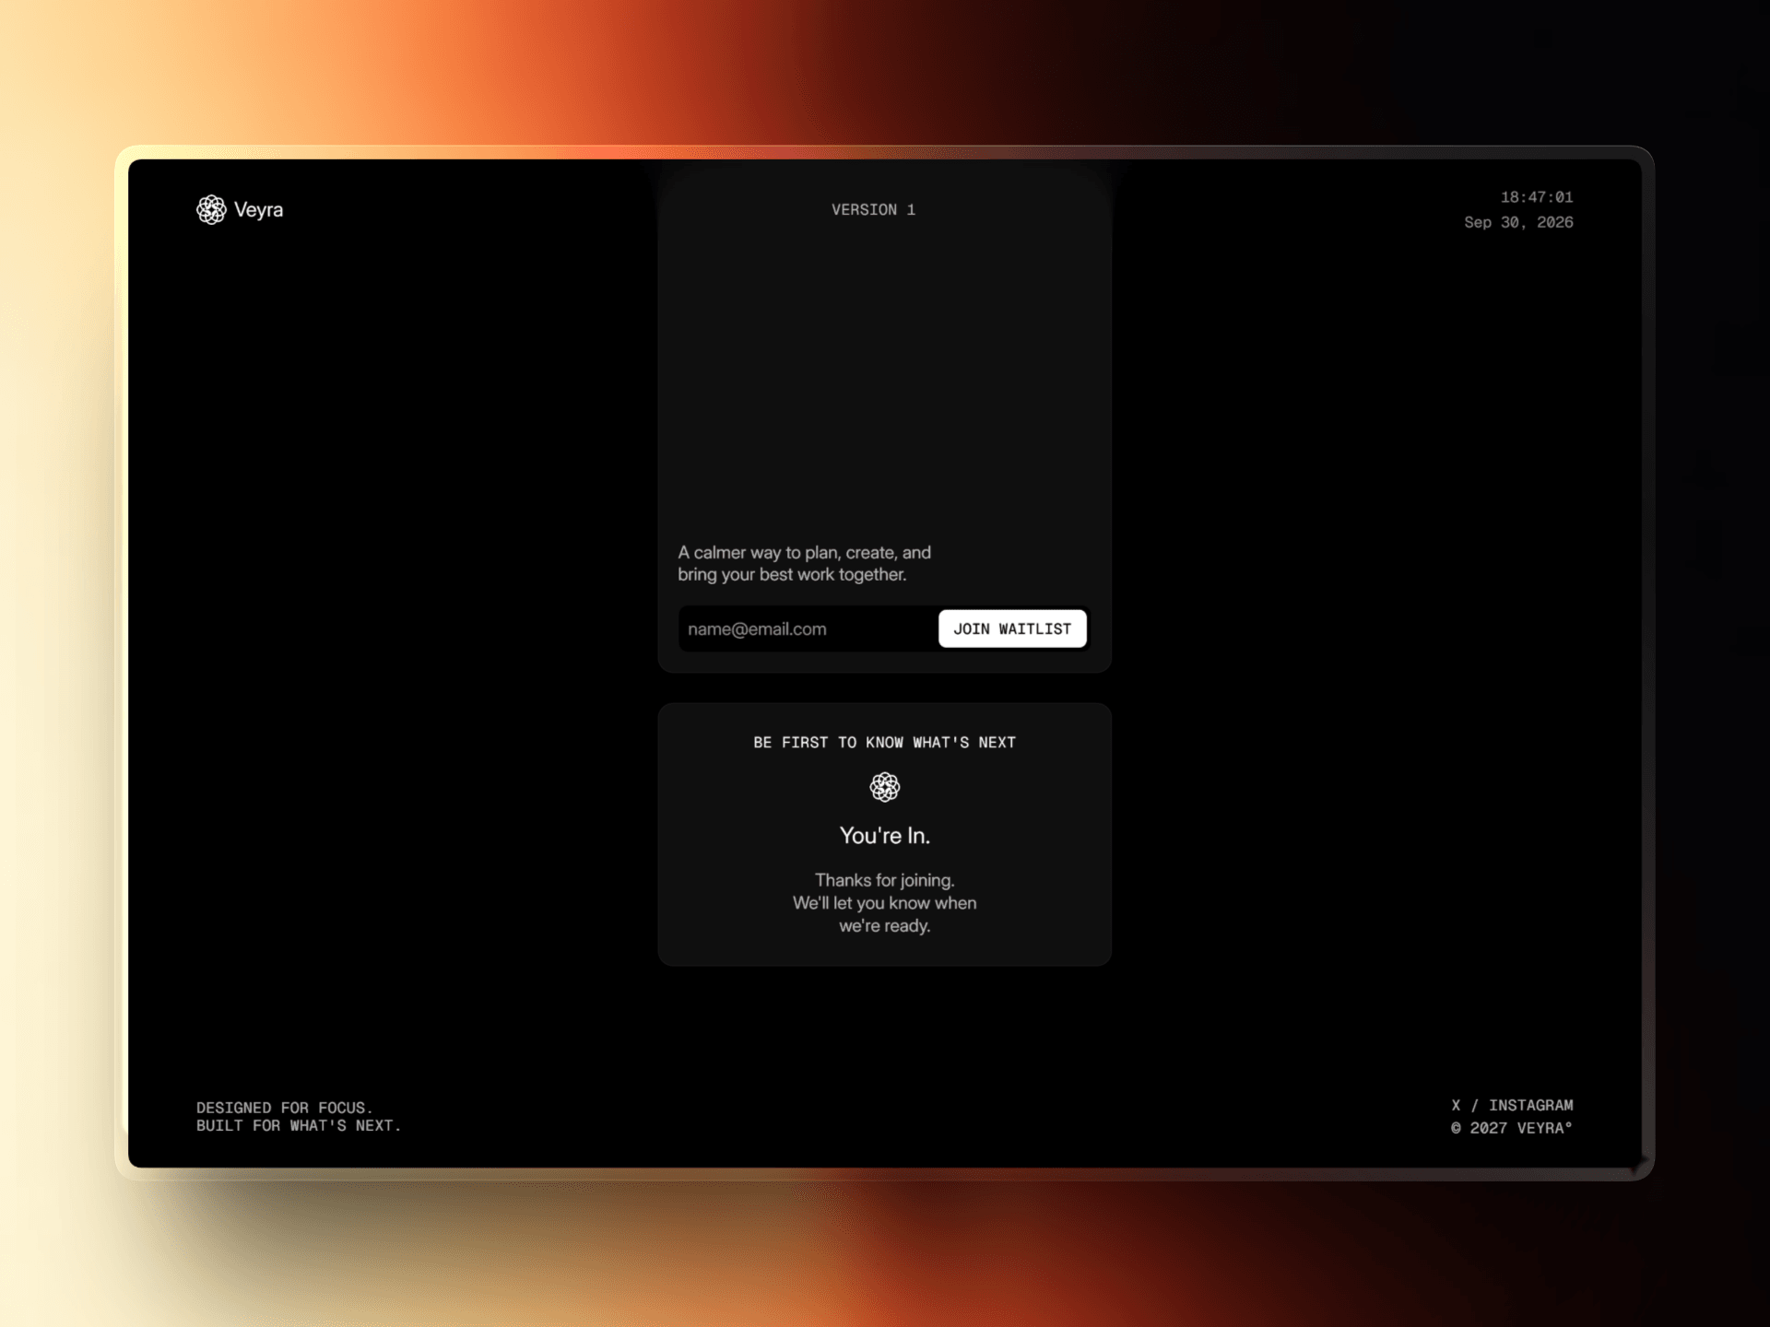Click the DESIGNED FOR FOCUS. tagline
The width and height of the screenshot is (1770, 1327).
[x=285, y=1108]
